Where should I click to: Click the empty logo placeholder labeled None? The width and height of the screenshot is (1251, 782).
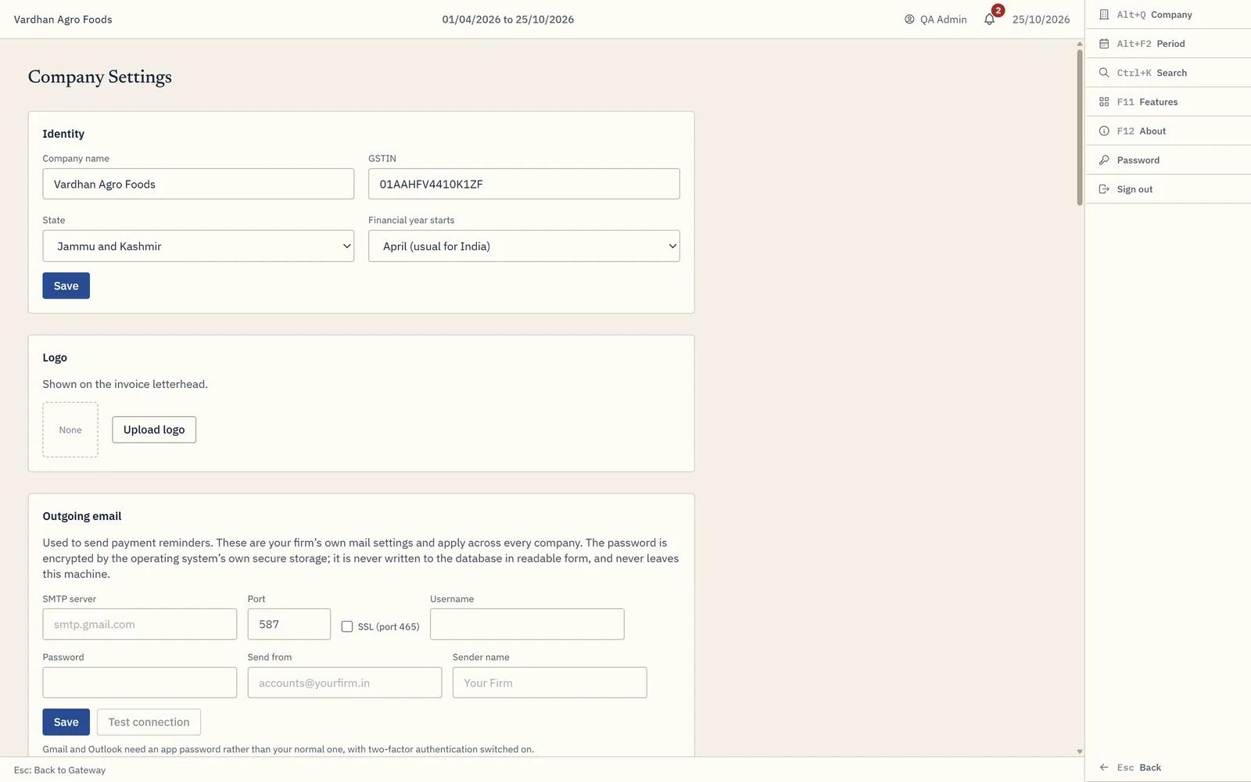click(x=70, y=429)
